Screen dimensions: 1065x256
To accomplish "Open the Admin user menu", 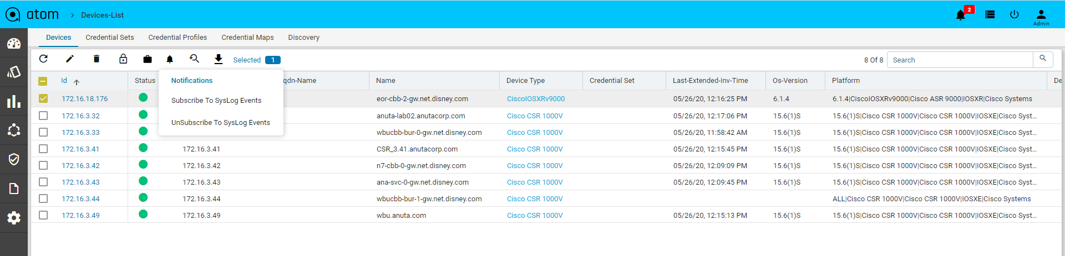I will coord(1041,17).
